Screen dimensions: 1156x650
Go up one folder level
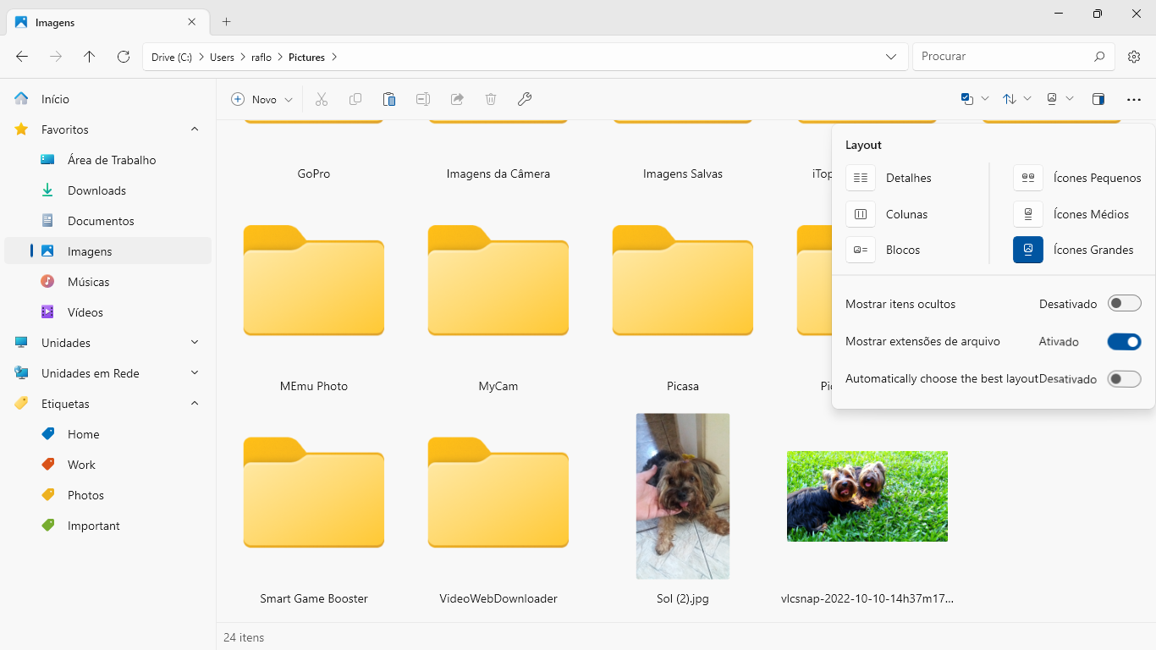[90, 57]
